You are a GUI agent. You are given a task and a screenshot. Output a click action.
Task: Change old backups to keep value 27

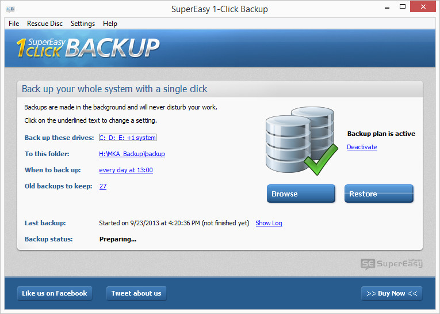click(x=103, y=186)
